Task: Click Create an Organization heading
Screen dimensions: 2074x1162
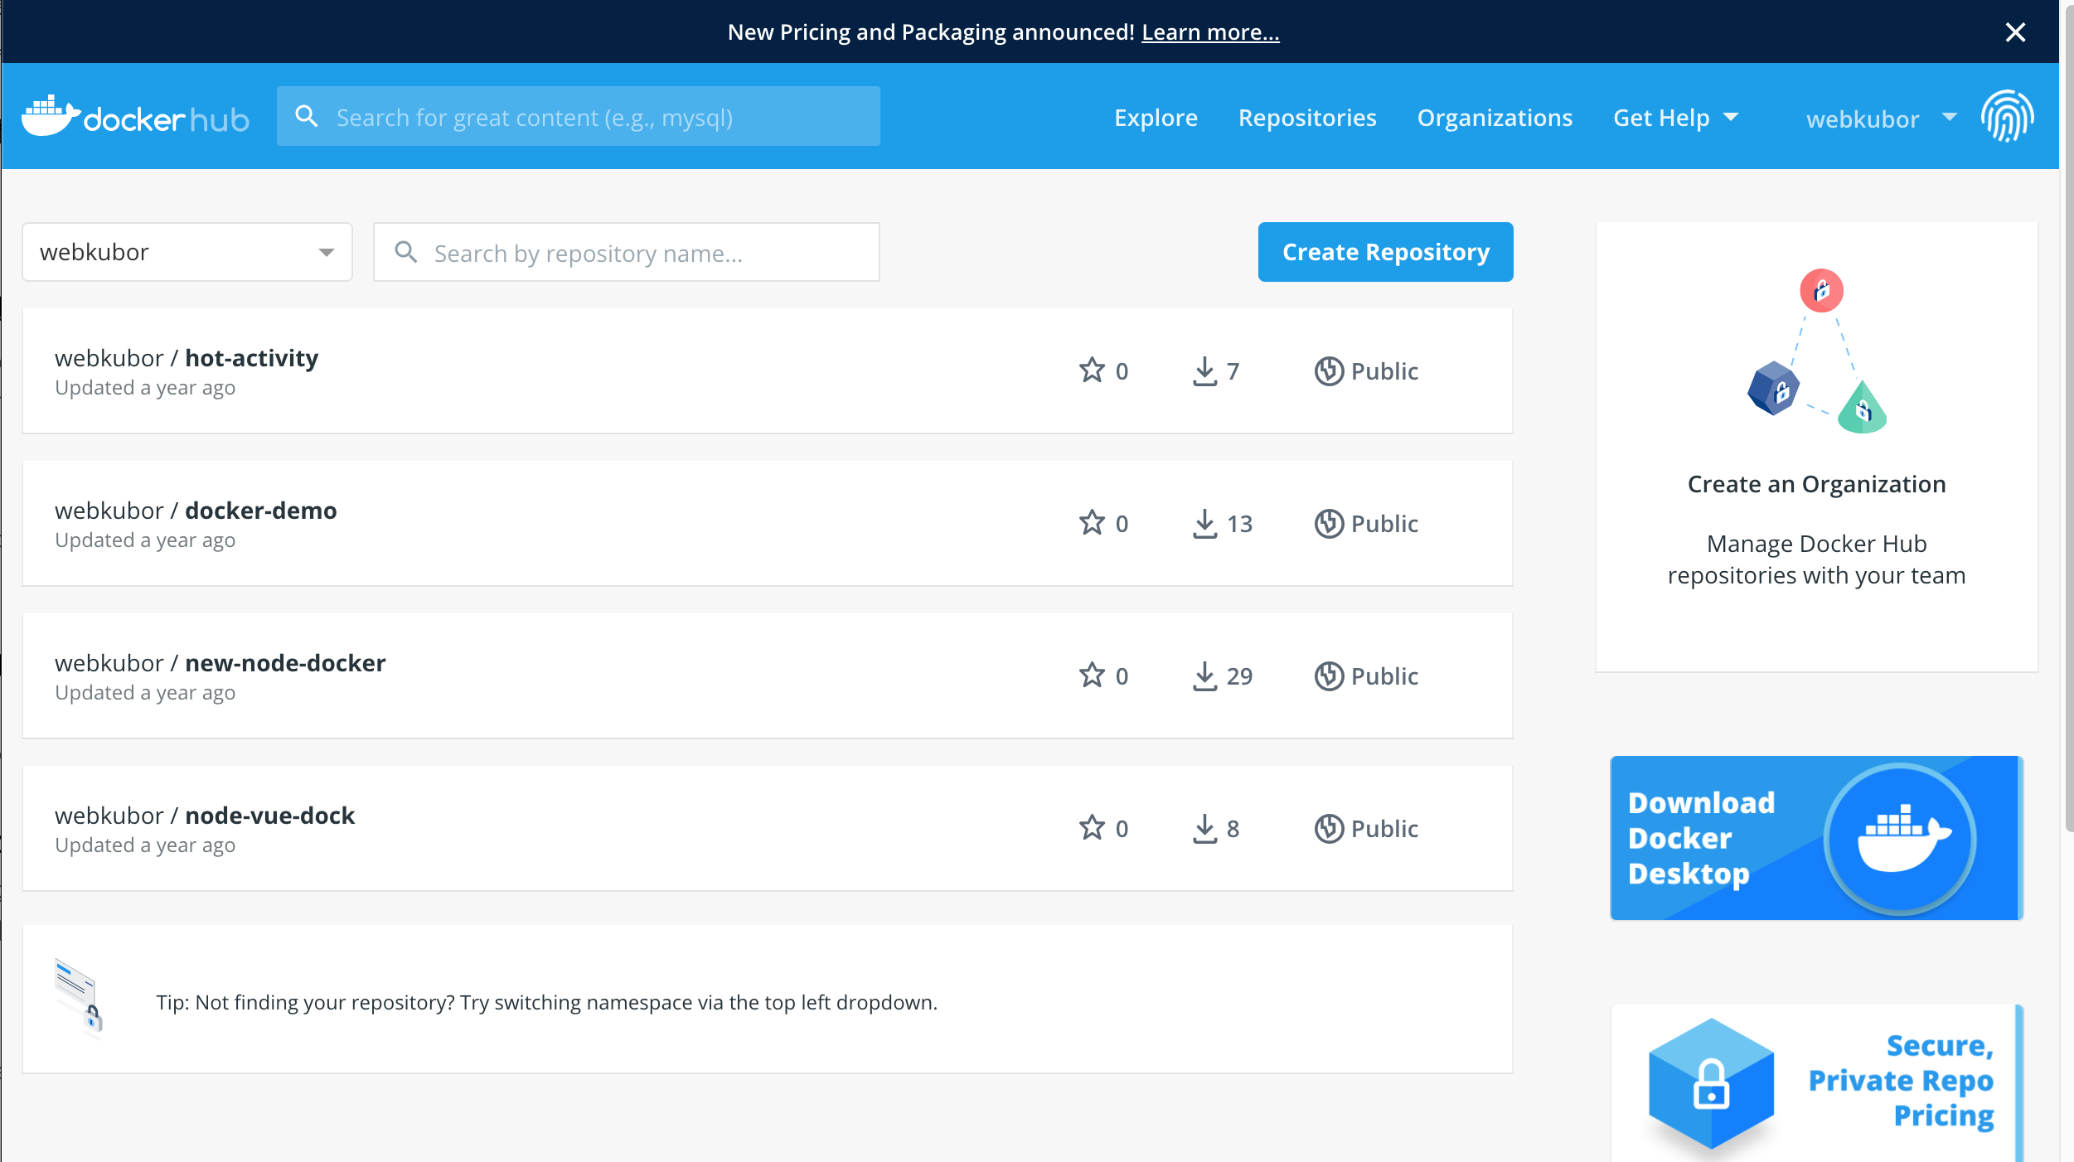Action: click(1816, 484)
